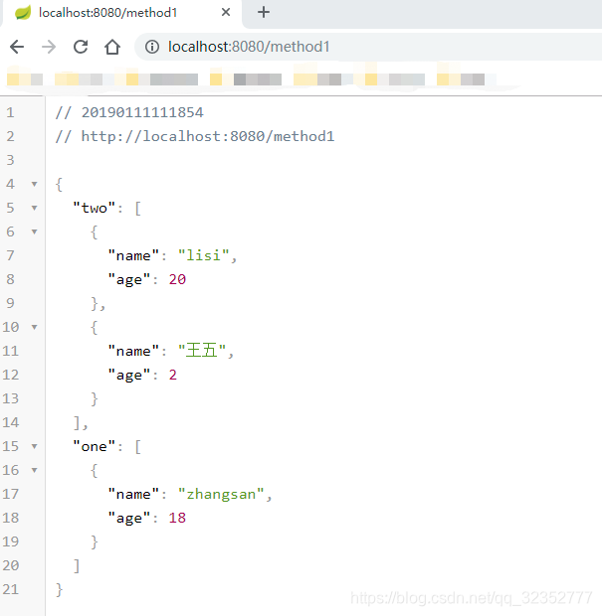This screenshot has width=602, height=616.
Task: Click line number 14 in the gutter
Action: 11,422
